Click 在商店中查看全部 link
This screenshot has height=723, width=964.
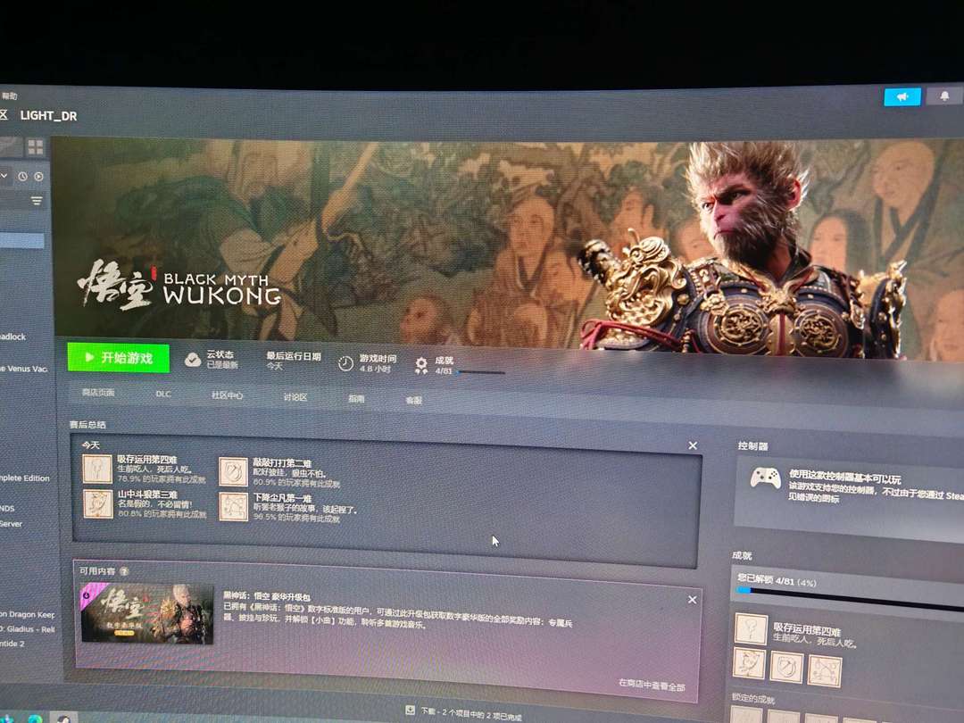point(652,685)
